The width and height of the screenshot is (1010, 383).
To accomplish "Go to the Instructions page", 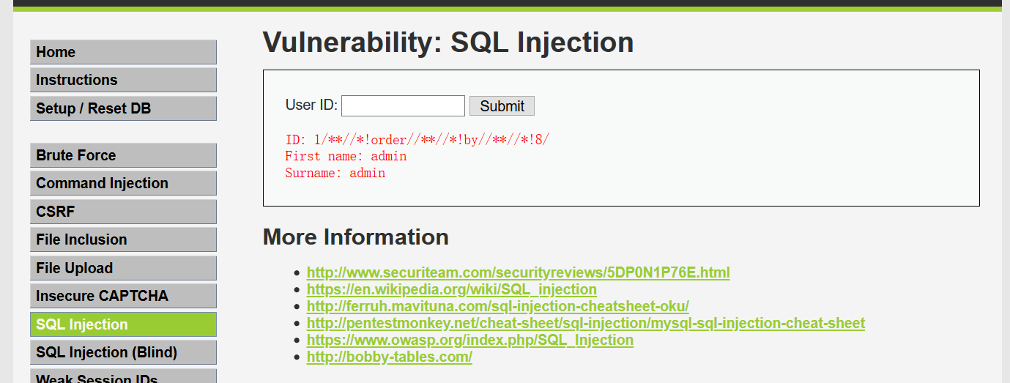I will [123, 80].
